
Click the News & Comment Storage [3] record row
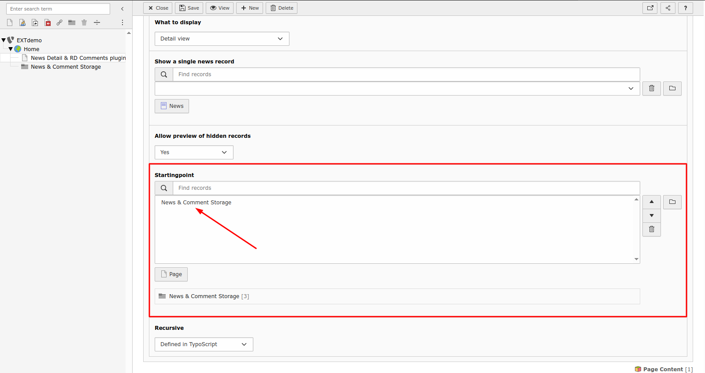click(x=397, y=296)
